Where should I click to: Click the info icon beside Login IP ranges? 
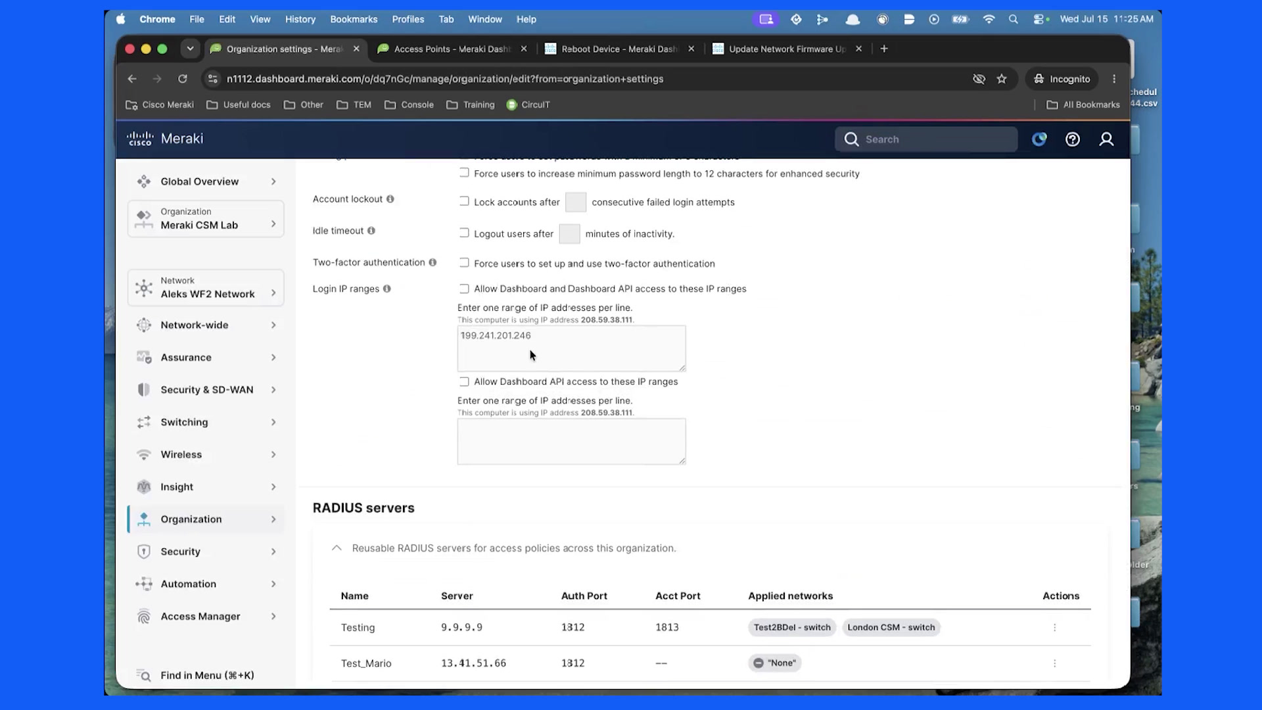[x=387, y=289]
